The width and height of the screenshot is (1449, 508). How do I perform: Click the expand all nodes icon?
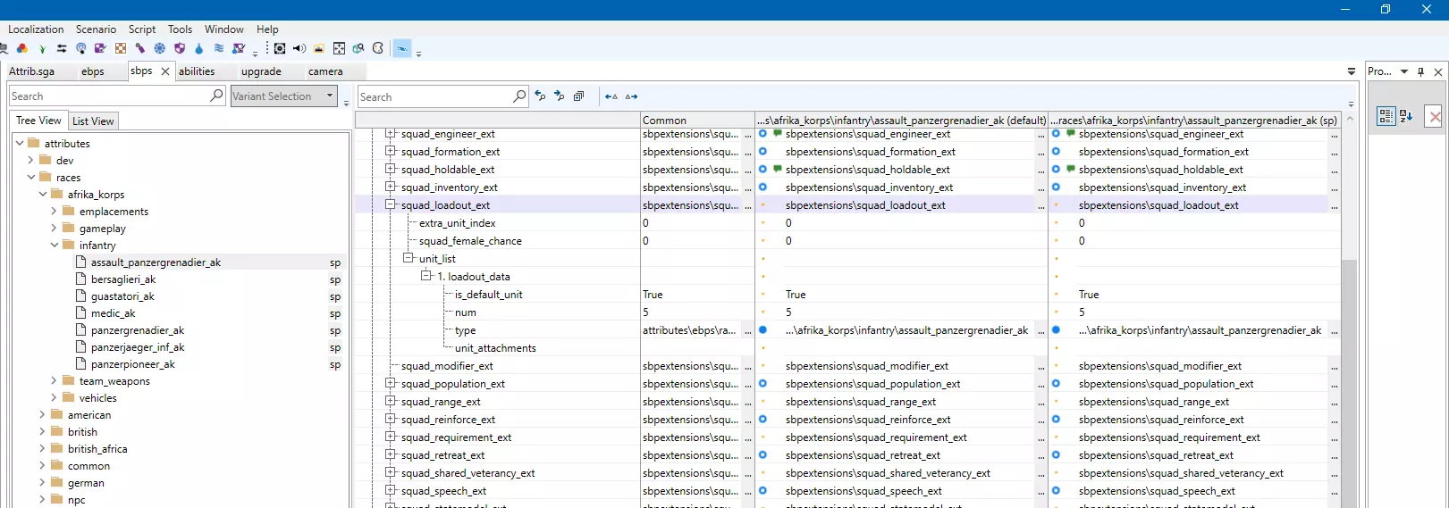[579, 96]
